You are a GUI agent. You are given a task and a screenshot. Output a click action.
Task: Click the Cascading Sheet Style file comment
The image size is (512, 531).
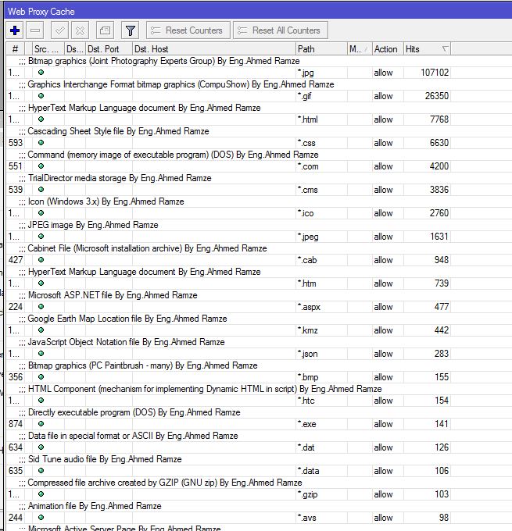coord(118,131)
